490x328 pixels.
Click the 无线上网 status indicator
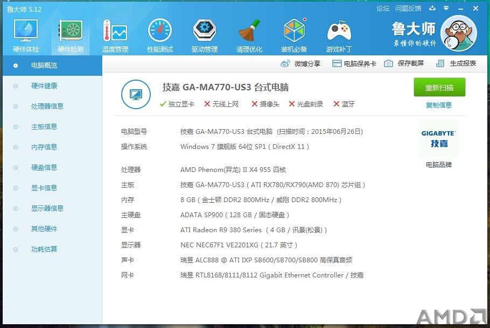221,104
